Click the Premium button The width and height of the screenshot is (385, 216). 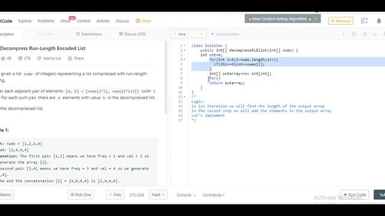pos(340,21)
